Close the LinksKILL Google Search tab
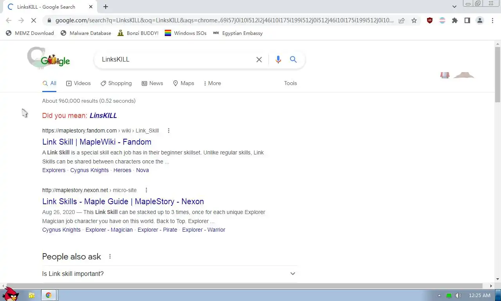 coord(91,7)
